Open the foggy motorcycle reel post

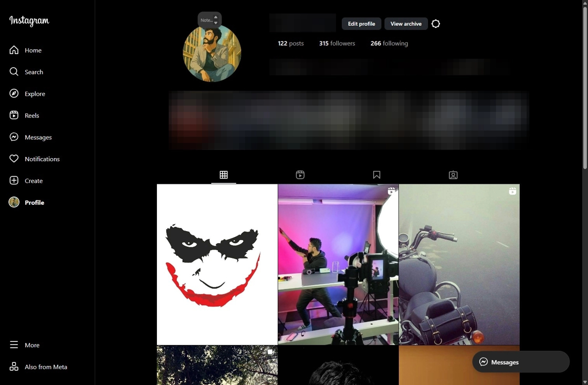click(x=459, y=265)
